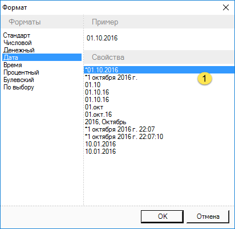235x229 pixels.
Task: Choose the 01.окт.16 date style
Action: (x=99, y=114)
